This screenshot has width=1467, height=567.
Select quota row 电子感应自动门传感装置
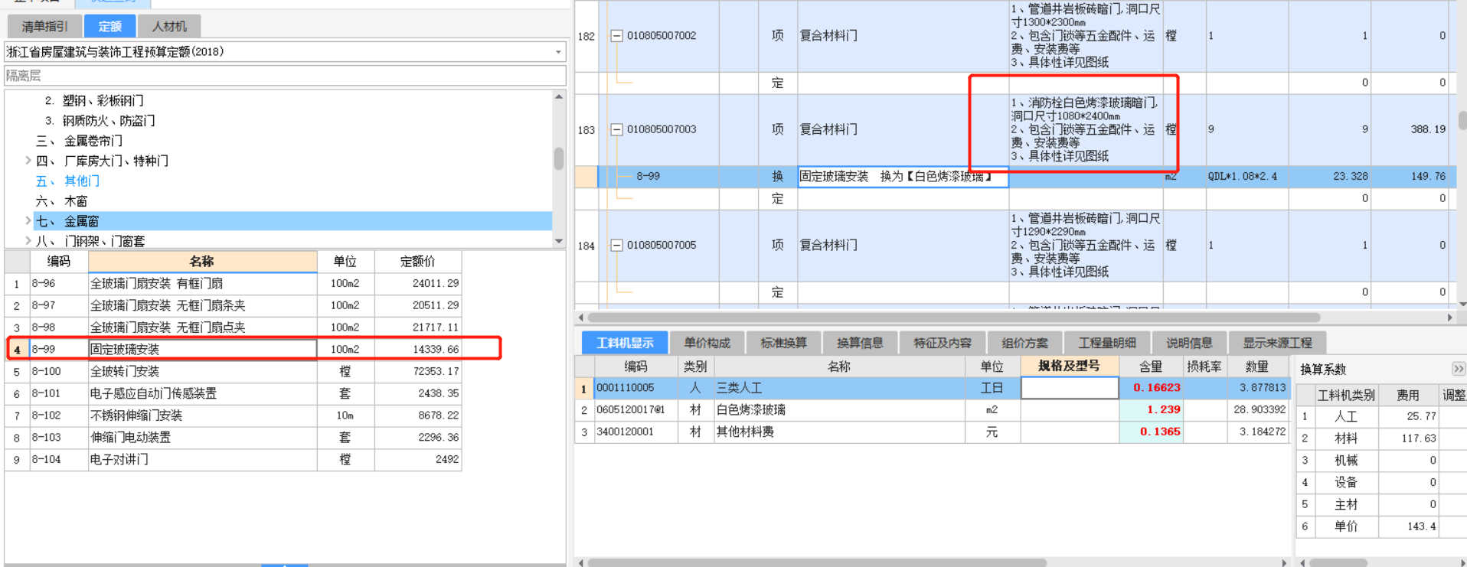pos(233,393)
